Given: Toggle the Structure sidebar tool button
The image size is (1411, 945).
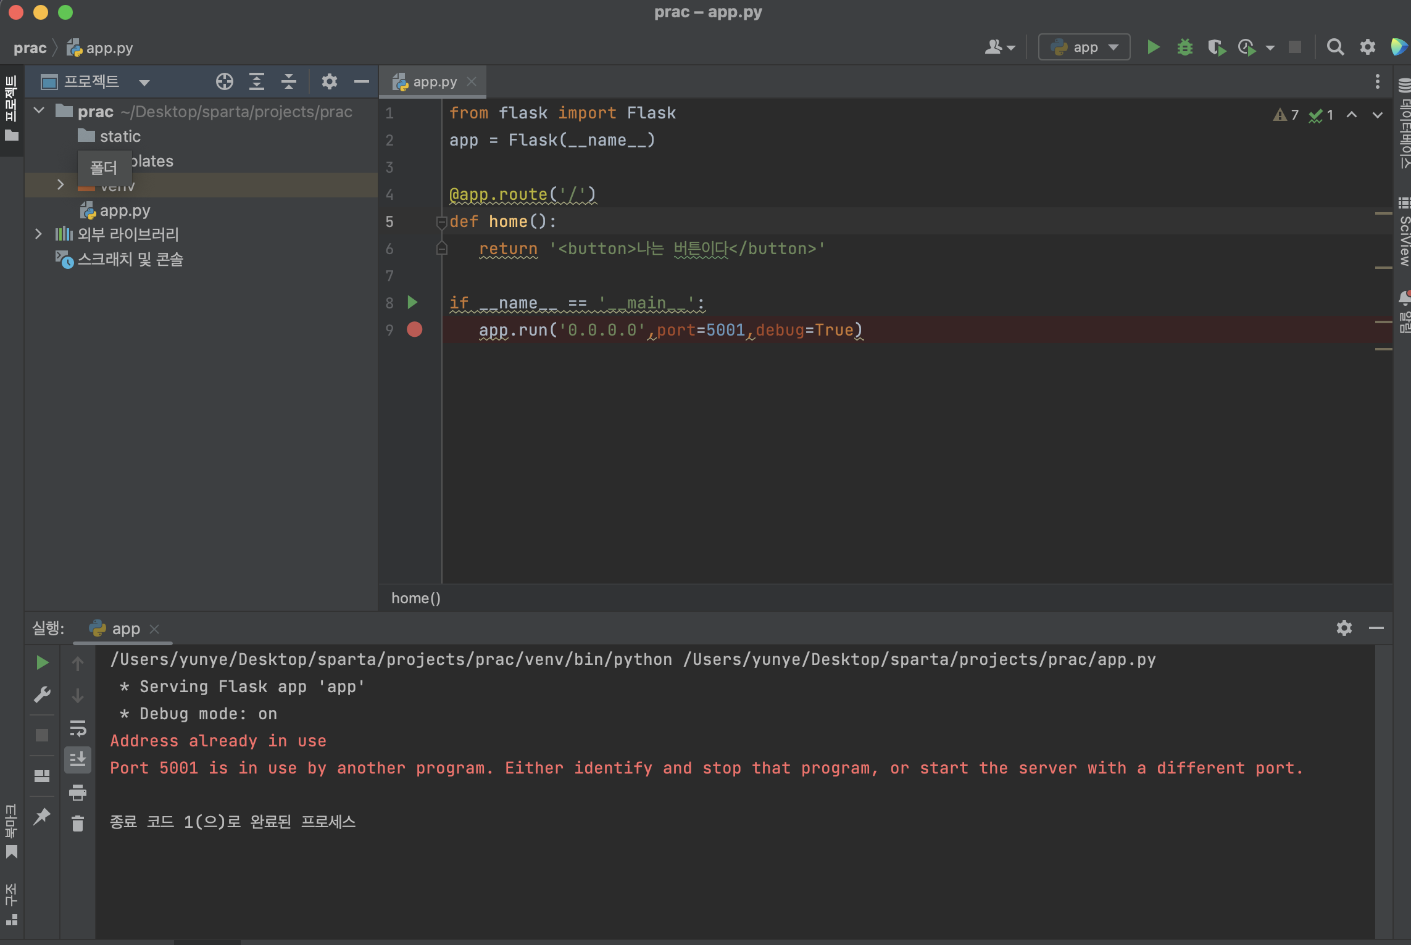Looking at the screenshot, I should pos(11,904).
